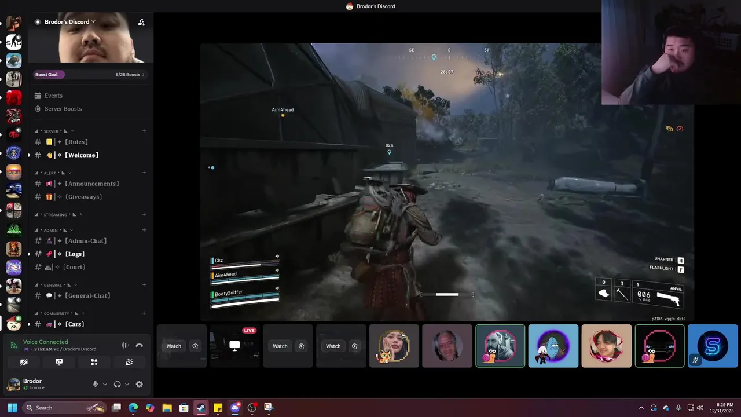Screen dimensions: 741x417
Task: Pop out the third stream tile
Action: [x=302, y=346]
